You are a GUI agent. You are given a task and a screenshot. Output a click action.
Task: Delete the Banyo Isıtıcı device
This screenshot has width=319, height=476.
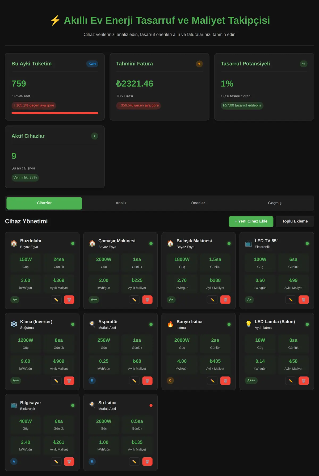click(x=225, y=381)
